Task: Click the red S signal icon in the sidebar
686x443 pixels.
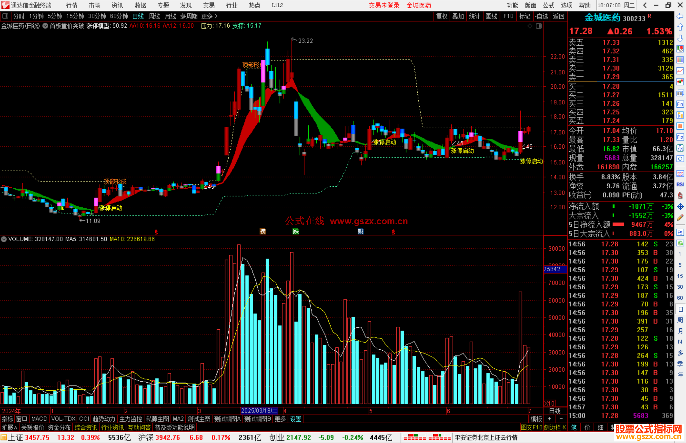Action: point(680,196)
